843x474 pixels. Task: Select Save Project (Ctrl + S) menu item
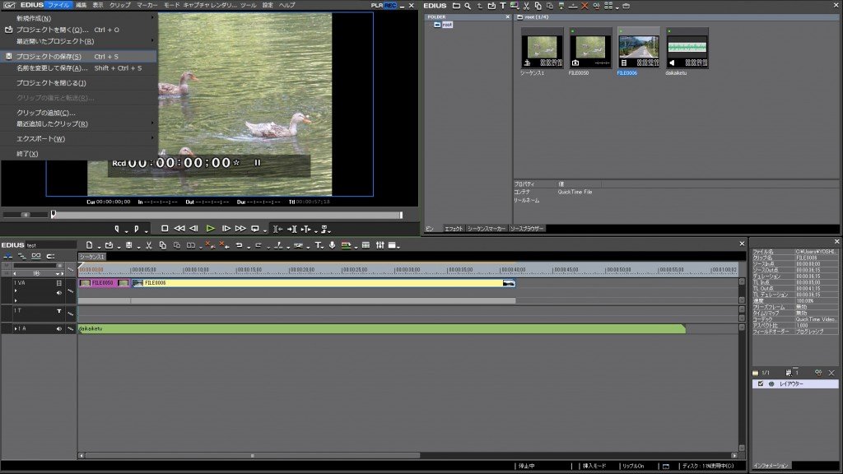78,57
